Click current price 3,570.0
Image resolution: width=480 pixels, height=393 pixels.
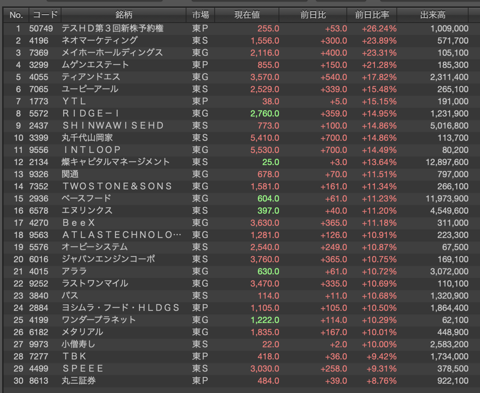click(265, 77)
